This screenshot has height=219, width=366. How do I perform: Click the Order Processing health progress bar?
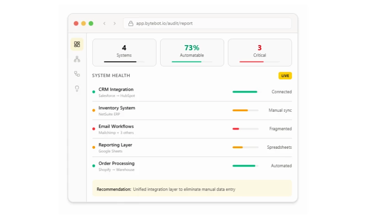pyautogui.click(x=245, y=166)
